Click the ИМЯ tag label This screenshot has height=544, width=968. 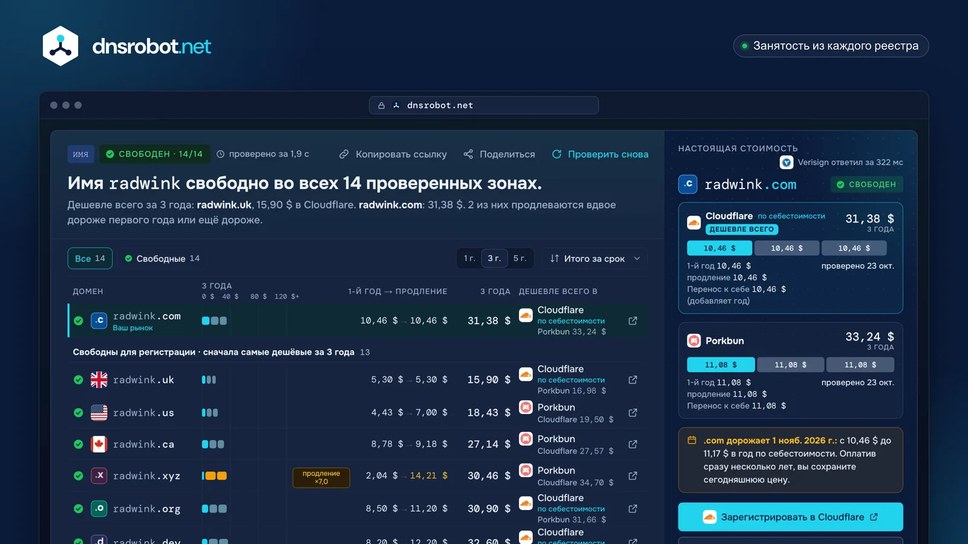pyautogui.click(x=80, y=154)
